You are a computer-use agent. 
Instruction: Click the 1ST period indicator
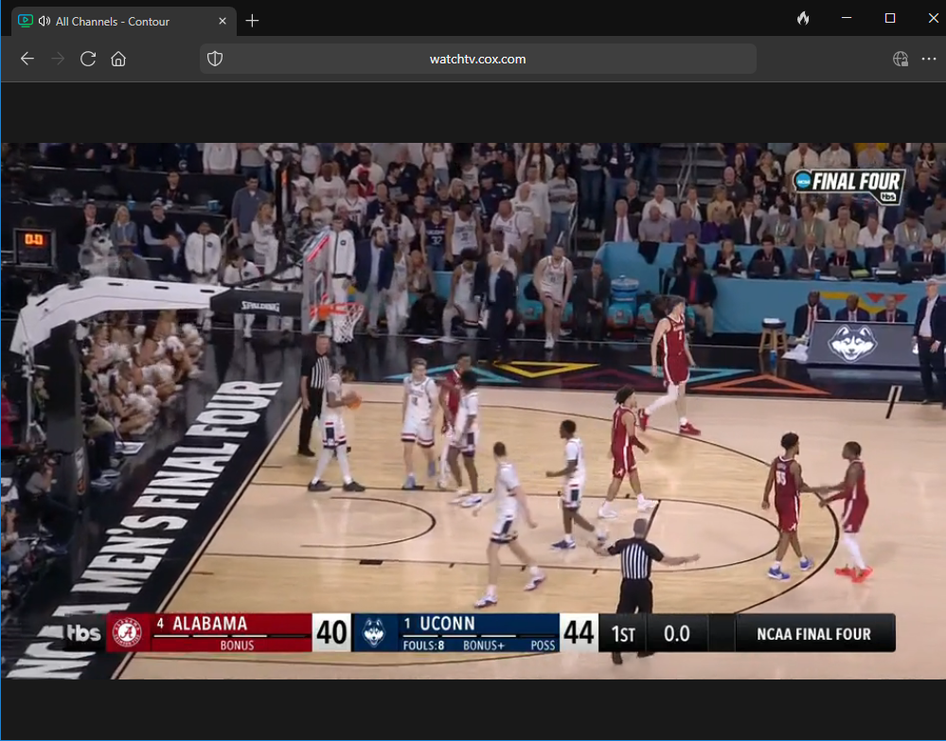tap(623, 634)
